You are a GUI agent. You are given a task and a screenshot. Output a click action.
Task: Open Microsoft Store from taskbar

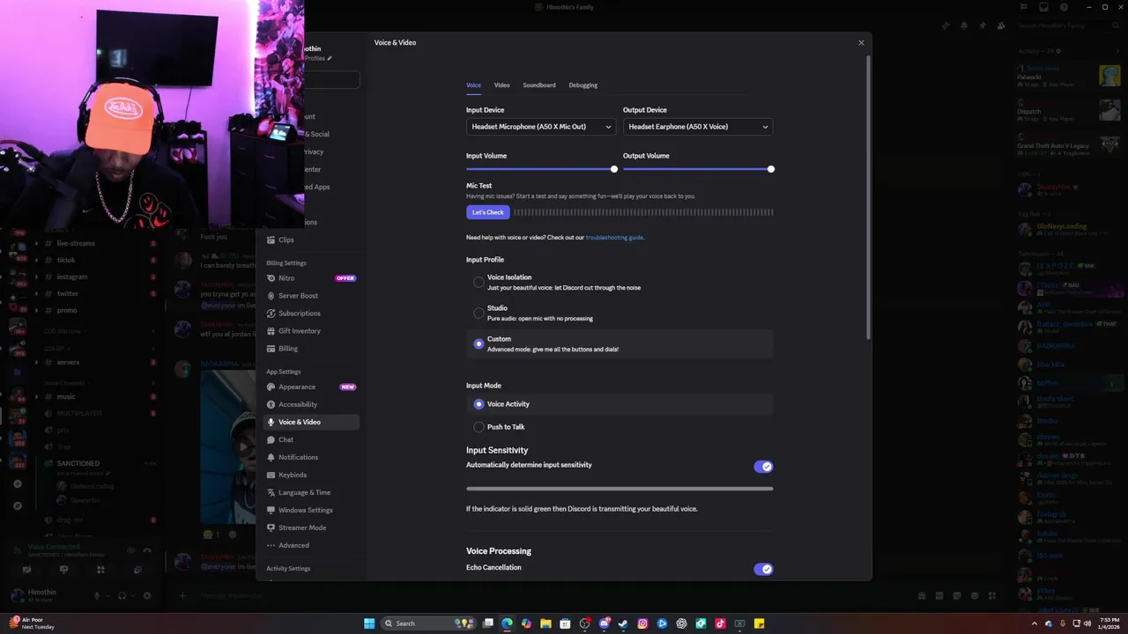click(x=566, y=623)
